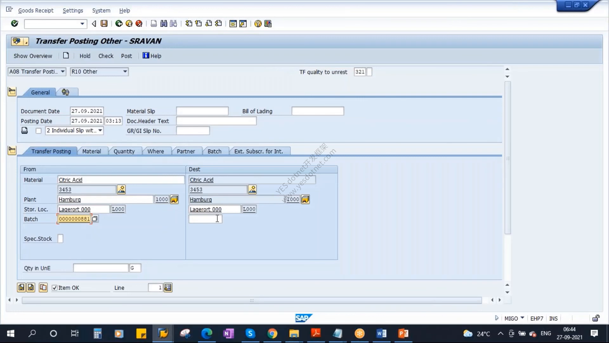Click the Hold button
Screen dimensions: 609x343
point(85,56)
